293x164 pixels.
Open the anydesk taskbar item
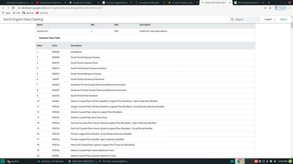coord(13,161)
